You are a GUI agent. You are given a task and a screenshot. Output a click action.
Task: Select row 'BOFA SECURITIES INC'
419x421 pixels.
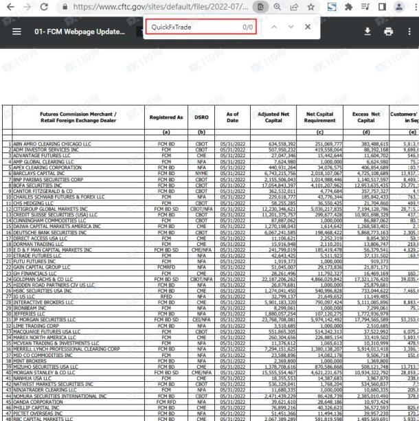click(x=211, y=185)
